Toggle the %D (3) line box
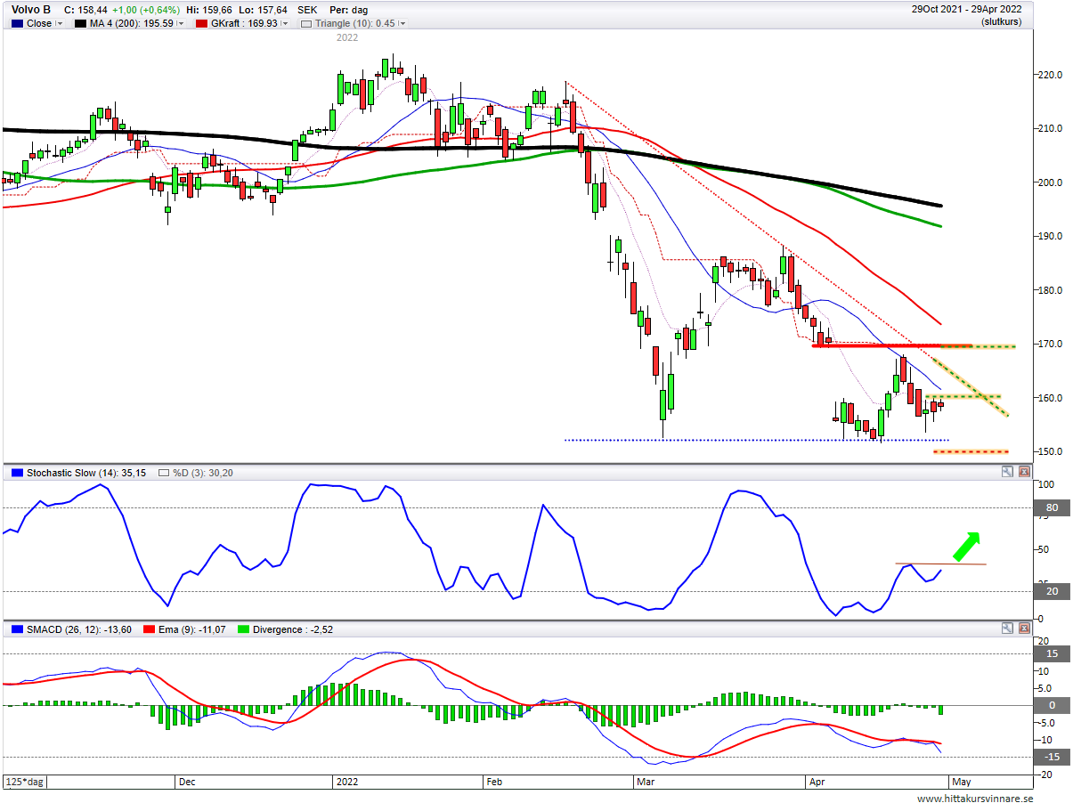The height and width of the screenshot is (803, 1073). click(163, 473)
